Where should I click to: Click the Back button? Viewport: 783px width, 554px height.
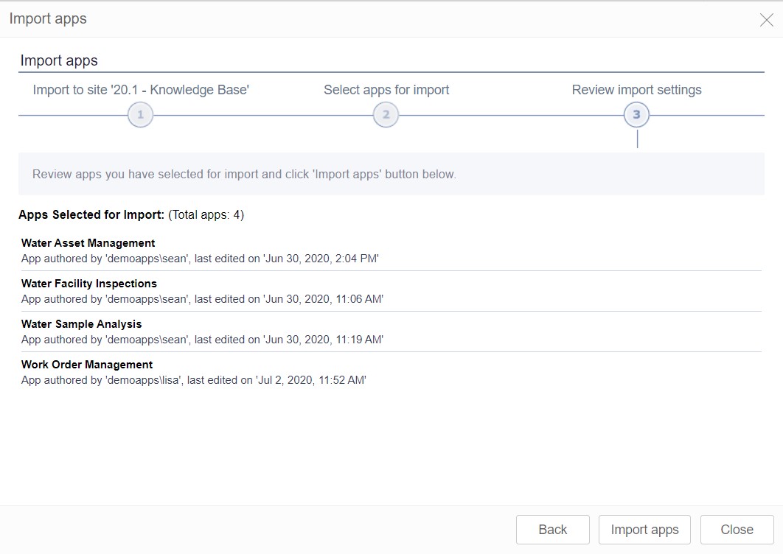click(552, 529)
